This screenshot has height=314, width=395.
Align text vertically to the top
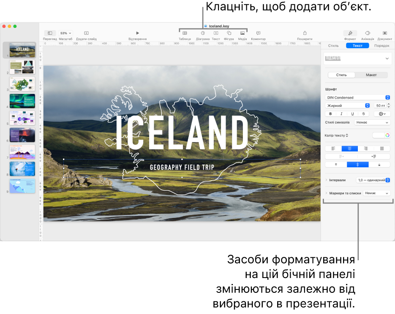[x=336, y=165]
